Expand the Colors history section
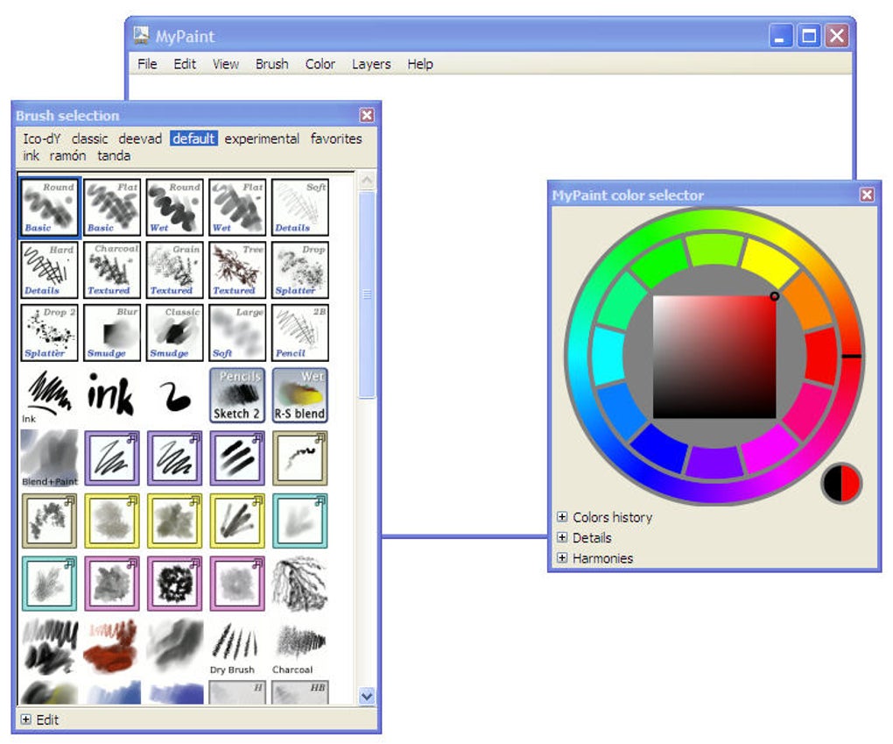The image size is (893, 744). [x=562, y=516]
